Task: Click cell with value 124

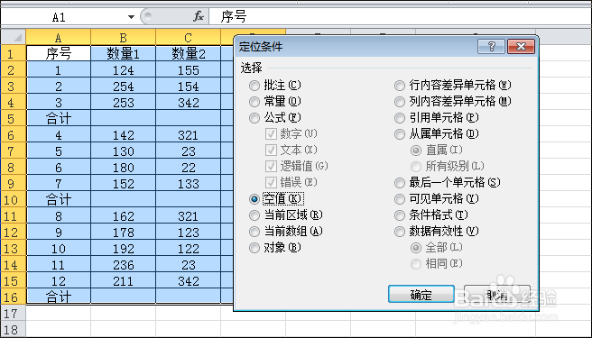Action: tap(123, 69)
